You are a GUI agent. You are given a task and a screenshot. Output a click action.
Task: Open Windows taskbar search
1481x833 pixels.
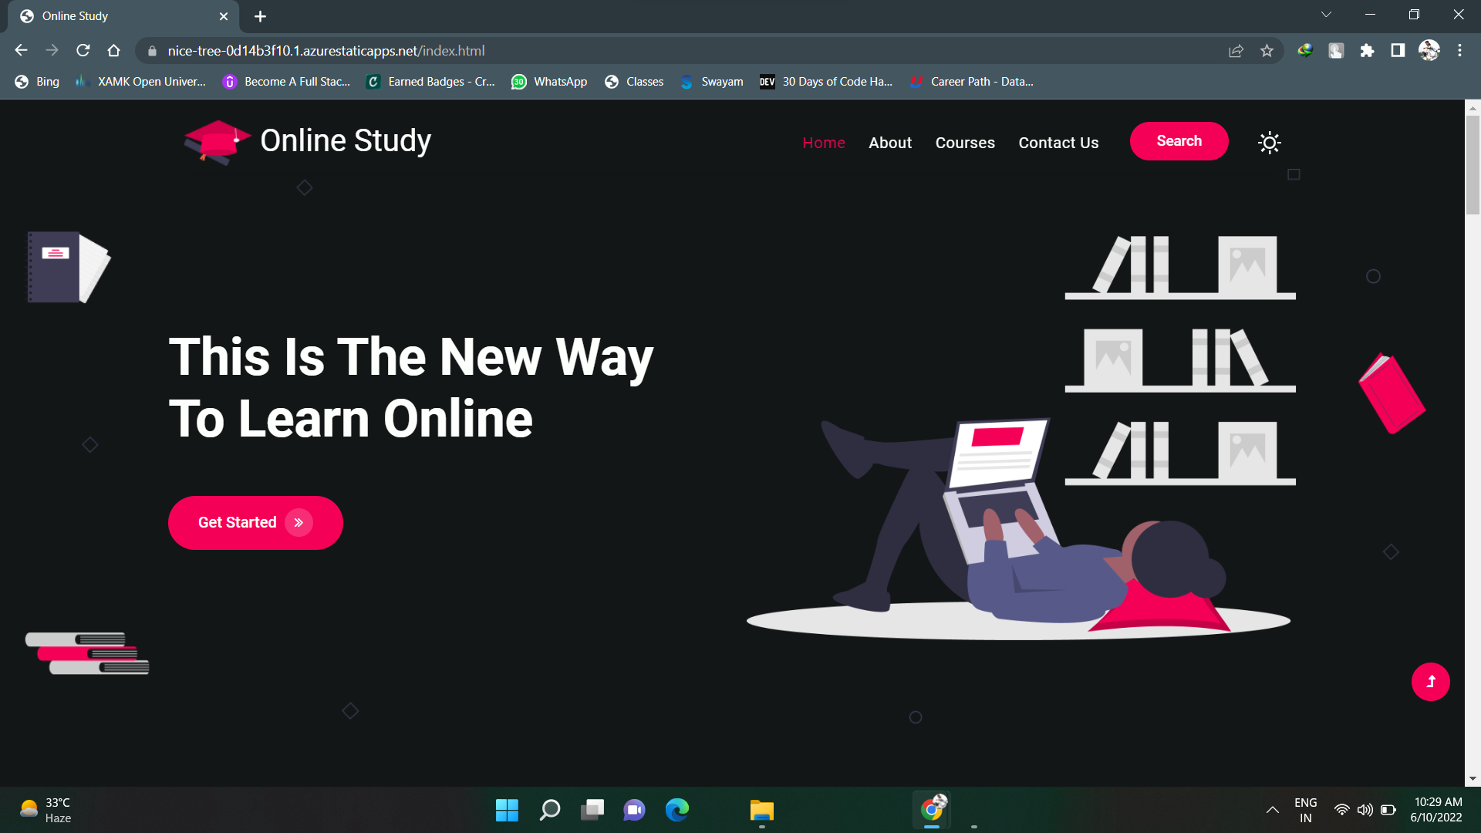pyautogui.click(x=549, y=810)
